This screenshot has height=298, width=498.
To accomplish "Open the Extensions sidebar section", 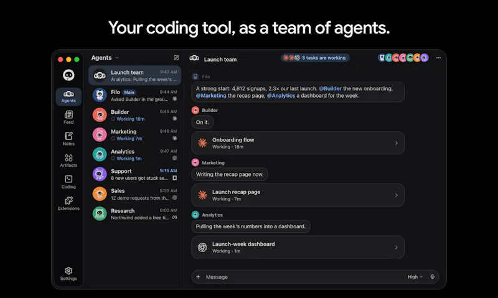I will point(68,203).
